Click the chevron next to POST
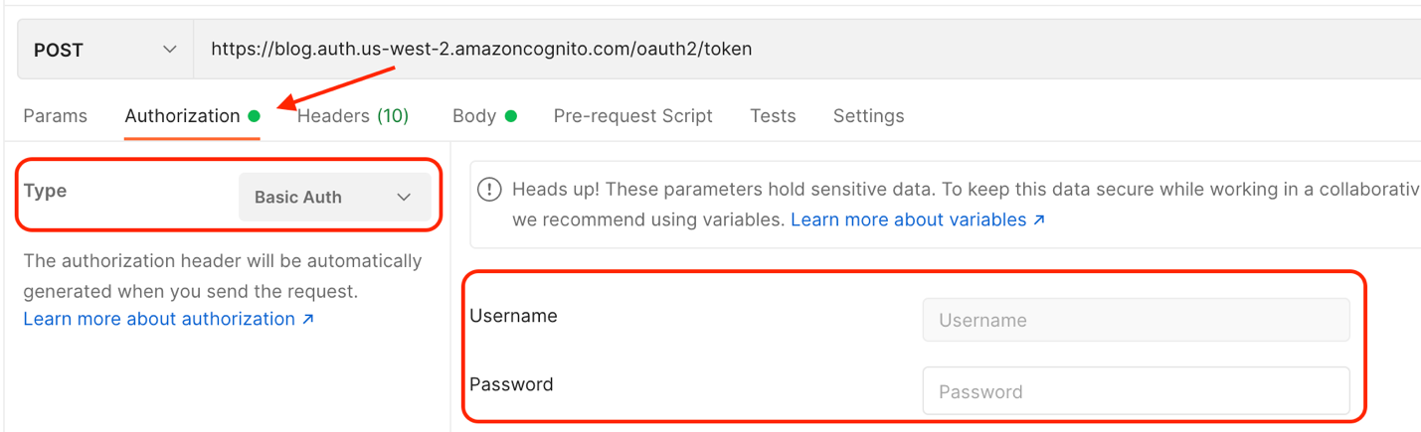1421x432 pixels. pyautogui.click(x=170, y=50)
